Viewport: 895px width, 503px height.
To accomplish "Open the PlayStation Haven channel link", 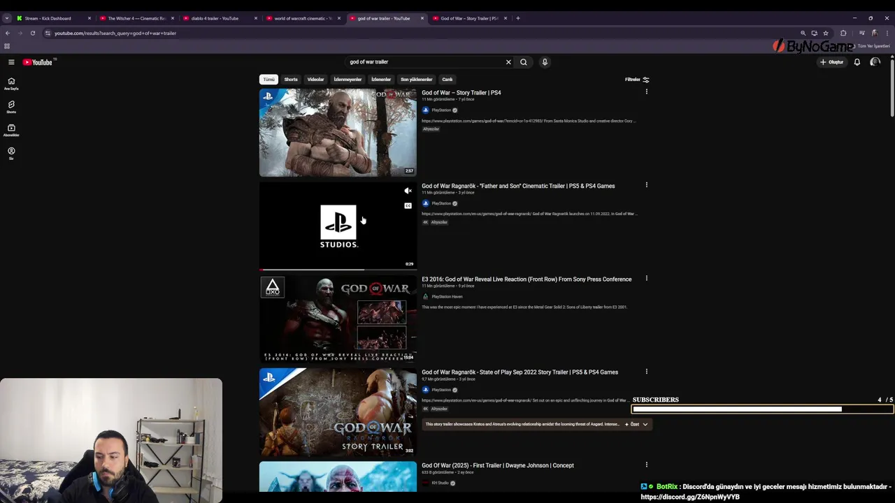I will tap(447, 297).
